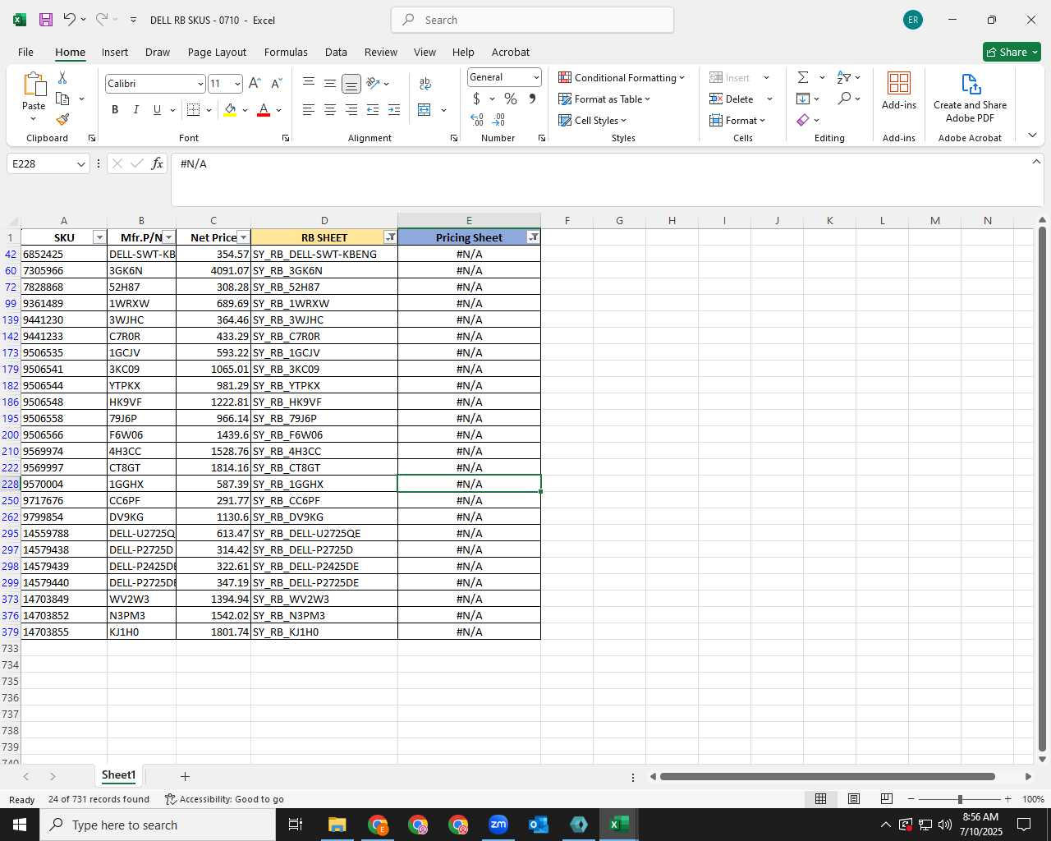
Task: Toggle Align Left alignment
Action: (x=309, y=110)
